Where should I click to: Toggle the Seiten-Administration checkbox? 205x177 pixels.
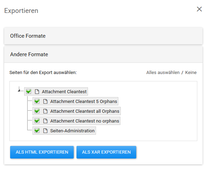tap(37, 131)
